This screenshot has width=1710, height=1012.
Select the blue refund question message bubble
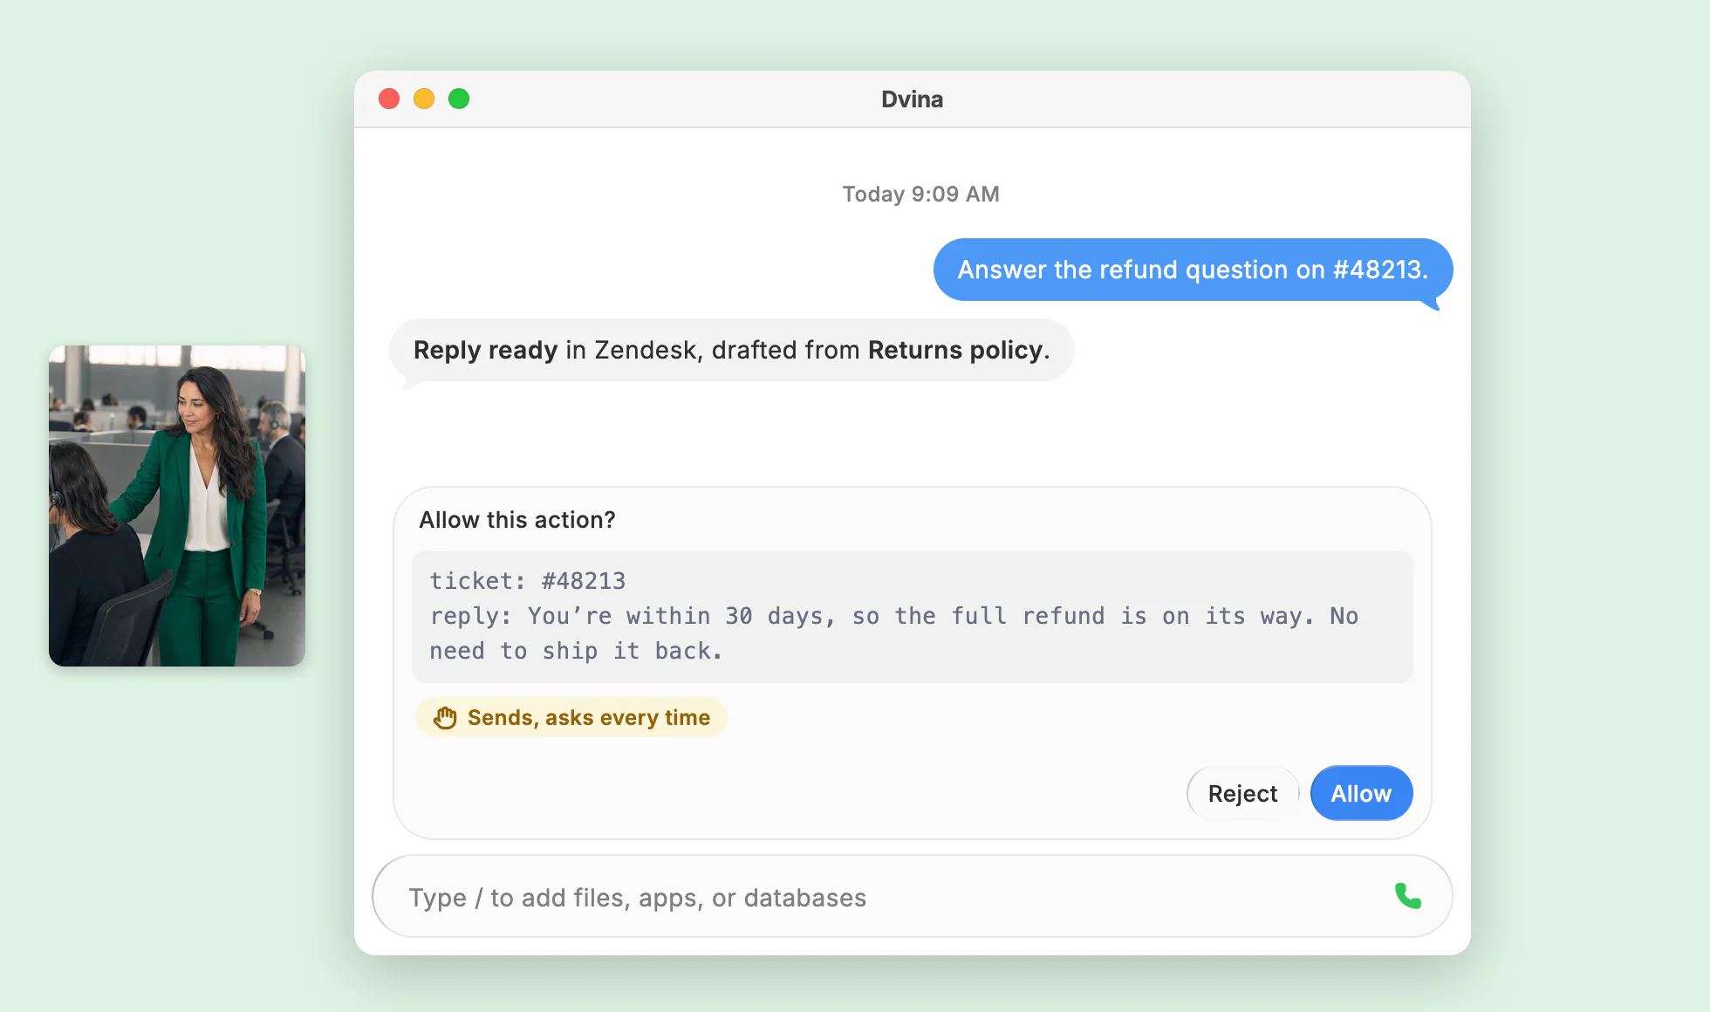tap(1193, 270)
